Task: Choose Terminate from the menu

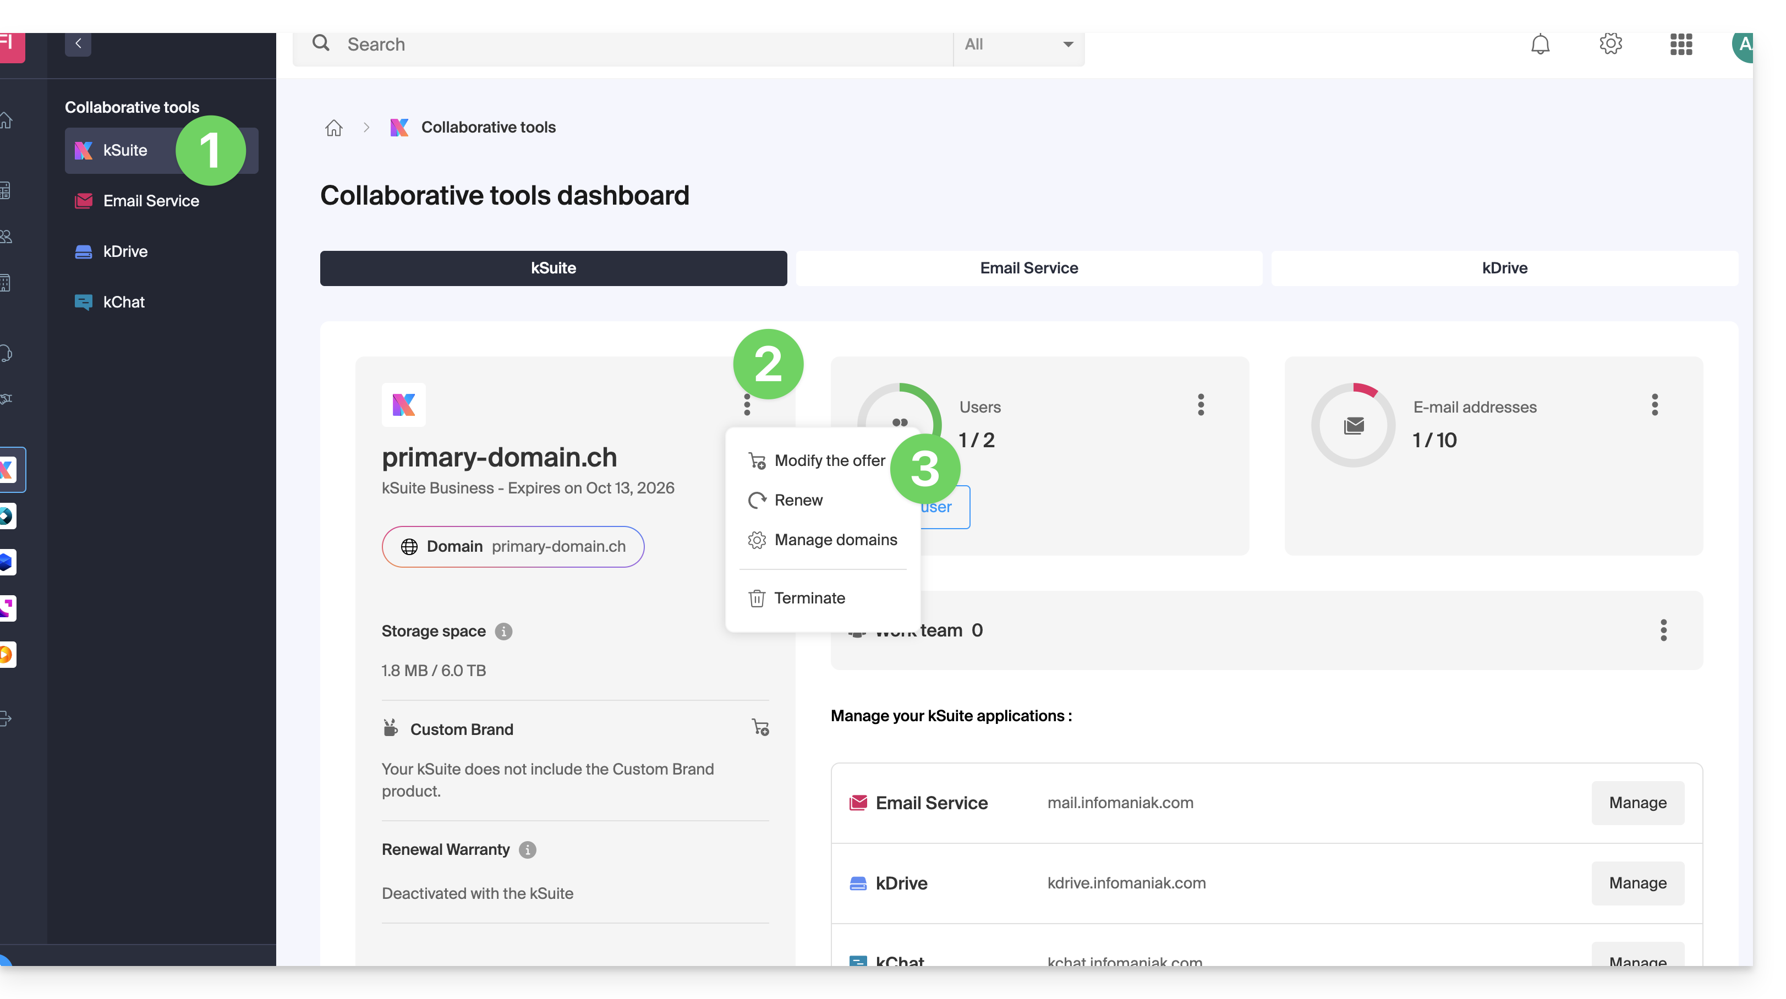Action: click(x=808, y=599)
